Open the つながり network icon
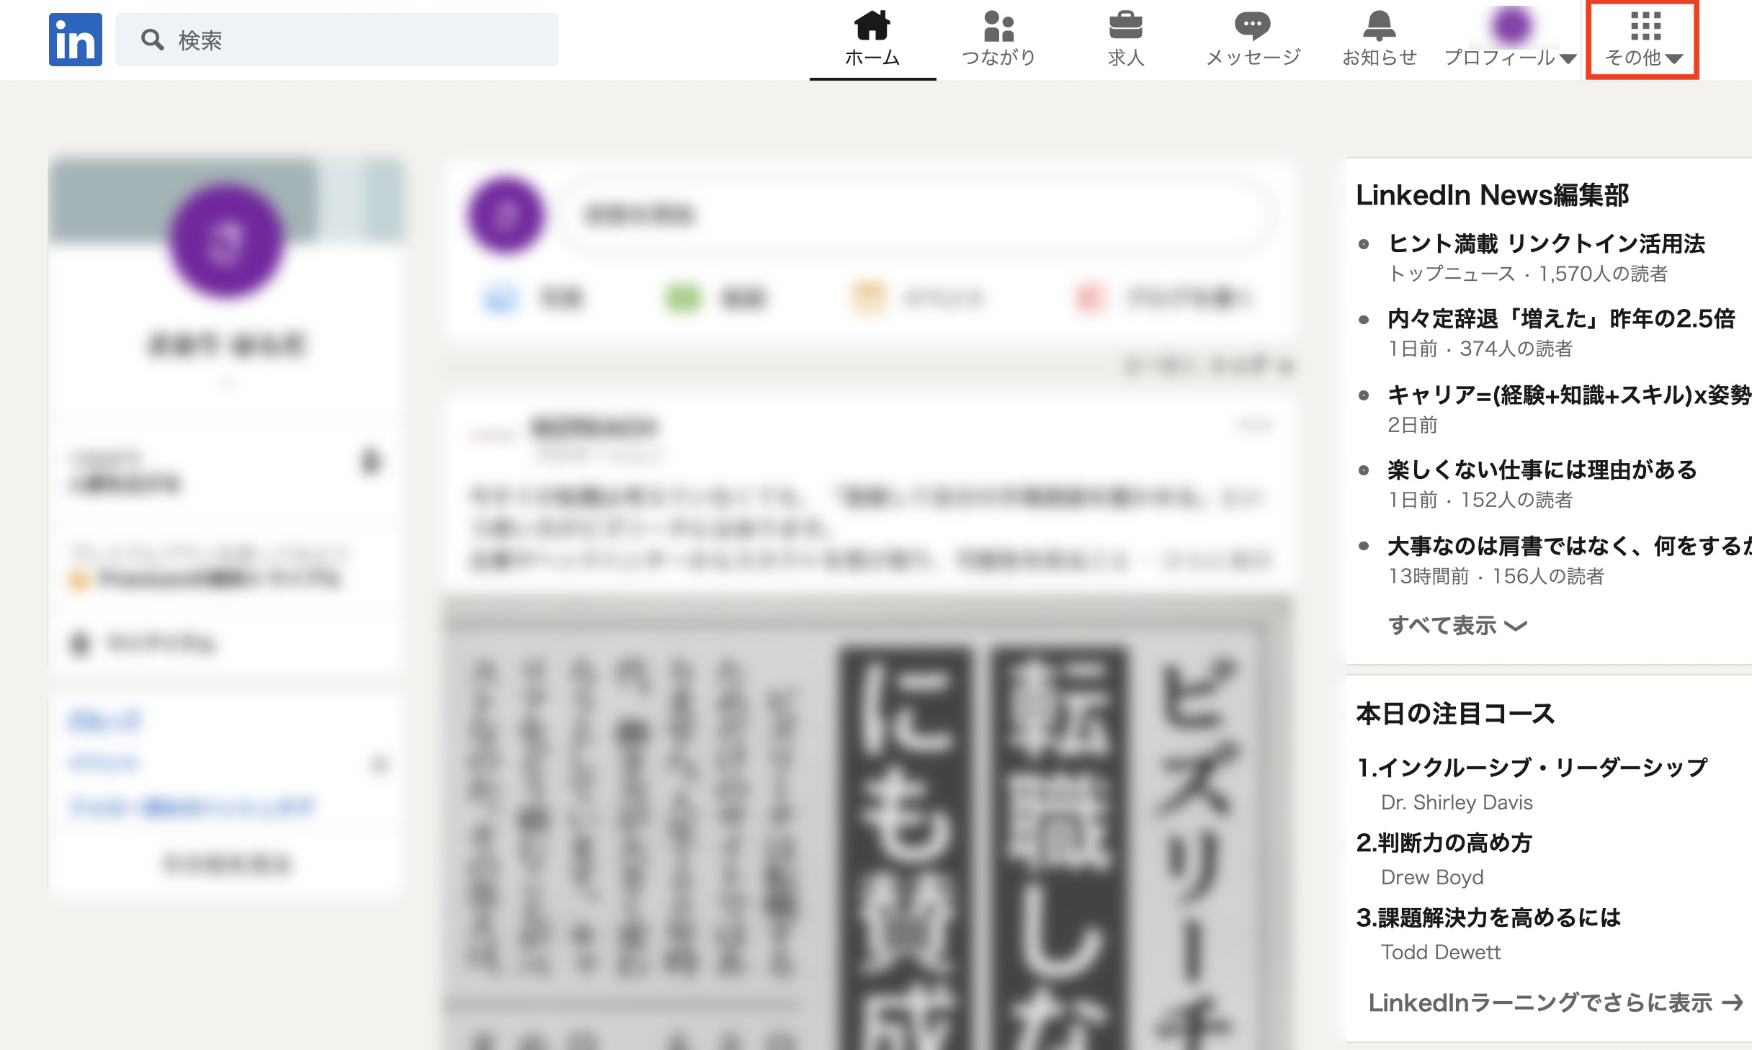Screen dimensions: 1752x1050 tap(998, 27)
